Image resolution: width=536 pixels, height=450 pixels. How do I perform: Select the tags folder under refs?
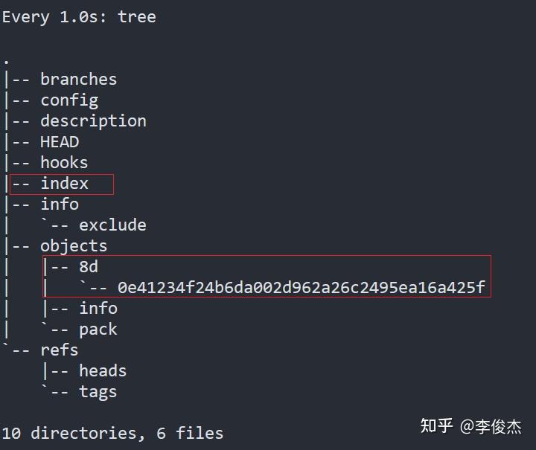(x=98, y=392)
